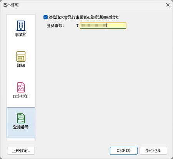This screenshot has width=173, height=159.
Task: Focus the yellow 登録番号 input field
Action: pos(103,26)
